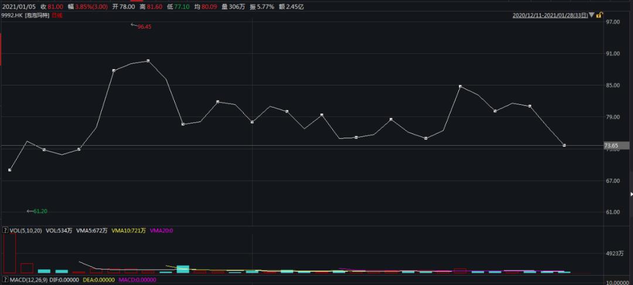Click the VOL:534万 readout
Image resolution: width=633 pixels, height=285 pixels.
(59, 231)
